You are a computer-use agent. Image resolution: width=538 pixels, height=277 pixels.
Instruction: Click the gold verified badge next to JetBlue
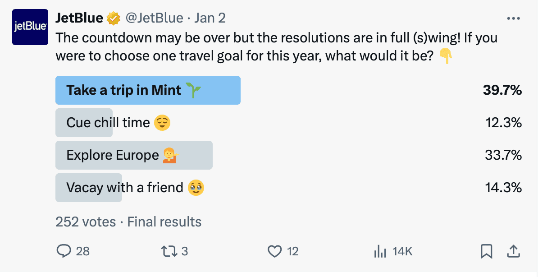coord(114,18)
